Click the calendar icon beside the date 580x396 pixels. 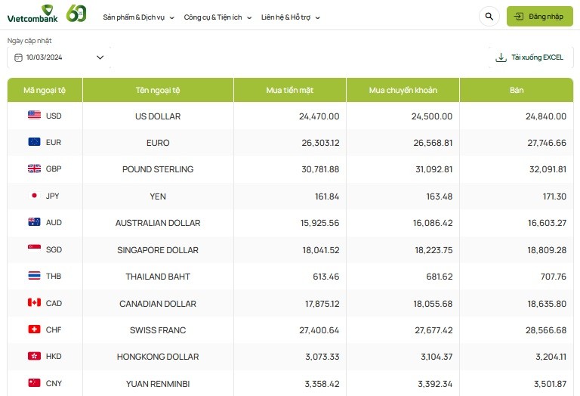click(18, 57)
